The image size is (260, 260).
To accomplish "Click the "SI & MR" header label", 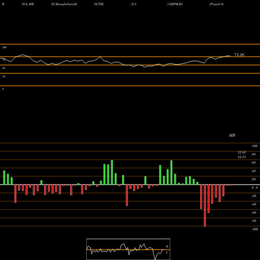I will tap(28, 4).
